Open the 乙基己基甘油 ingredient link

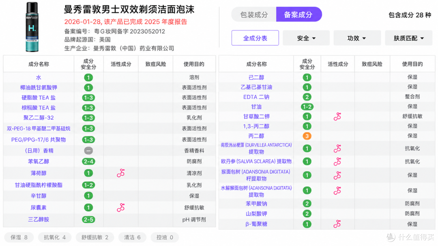256,87
